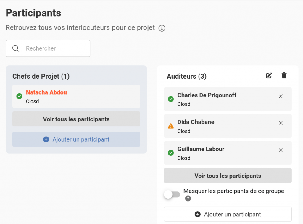
Task: Click the green check beside Guillaume Labour
Action: point(171,153)
